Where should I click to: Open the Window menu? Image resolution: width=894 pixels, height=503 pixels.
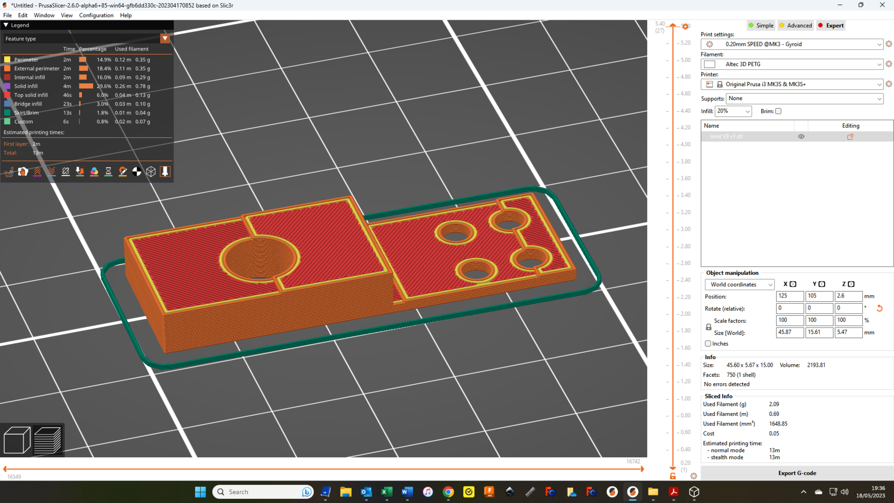coord(44,15)
